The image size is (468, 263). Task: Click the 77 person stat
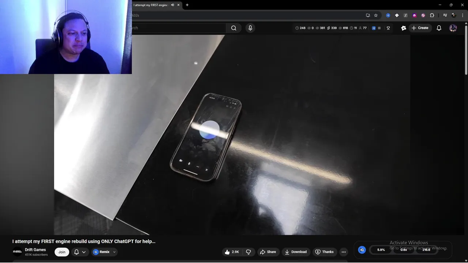[x=363, y=28]
